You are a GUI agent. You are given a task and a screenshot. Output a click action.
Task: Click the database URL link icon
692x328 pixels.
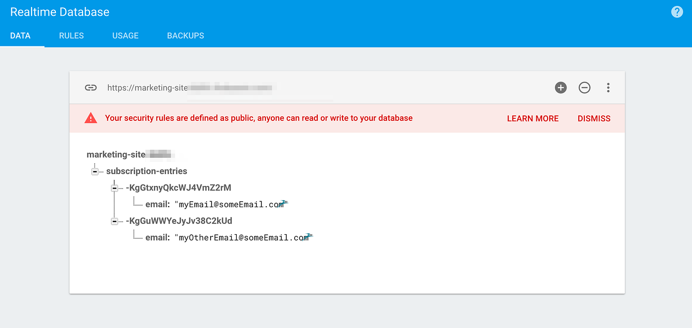90,88
